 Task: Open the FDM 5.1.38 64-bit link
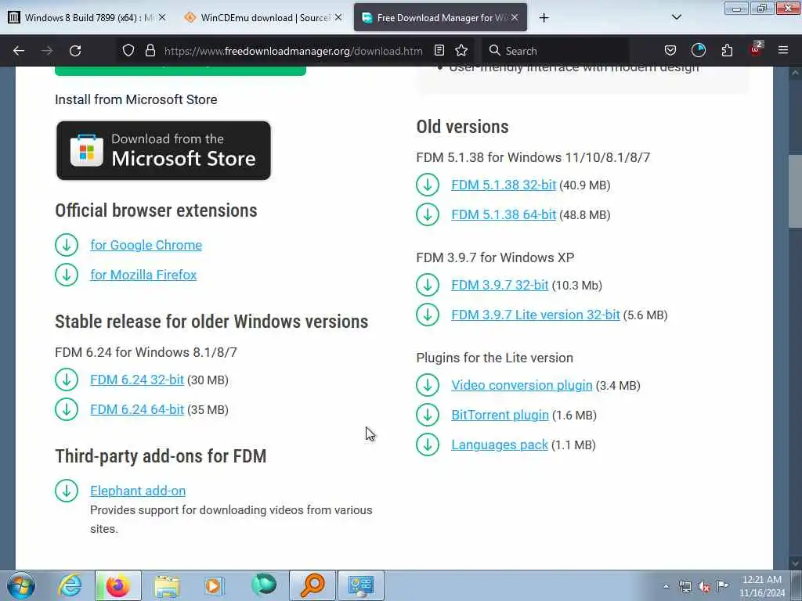pos(504,214)
